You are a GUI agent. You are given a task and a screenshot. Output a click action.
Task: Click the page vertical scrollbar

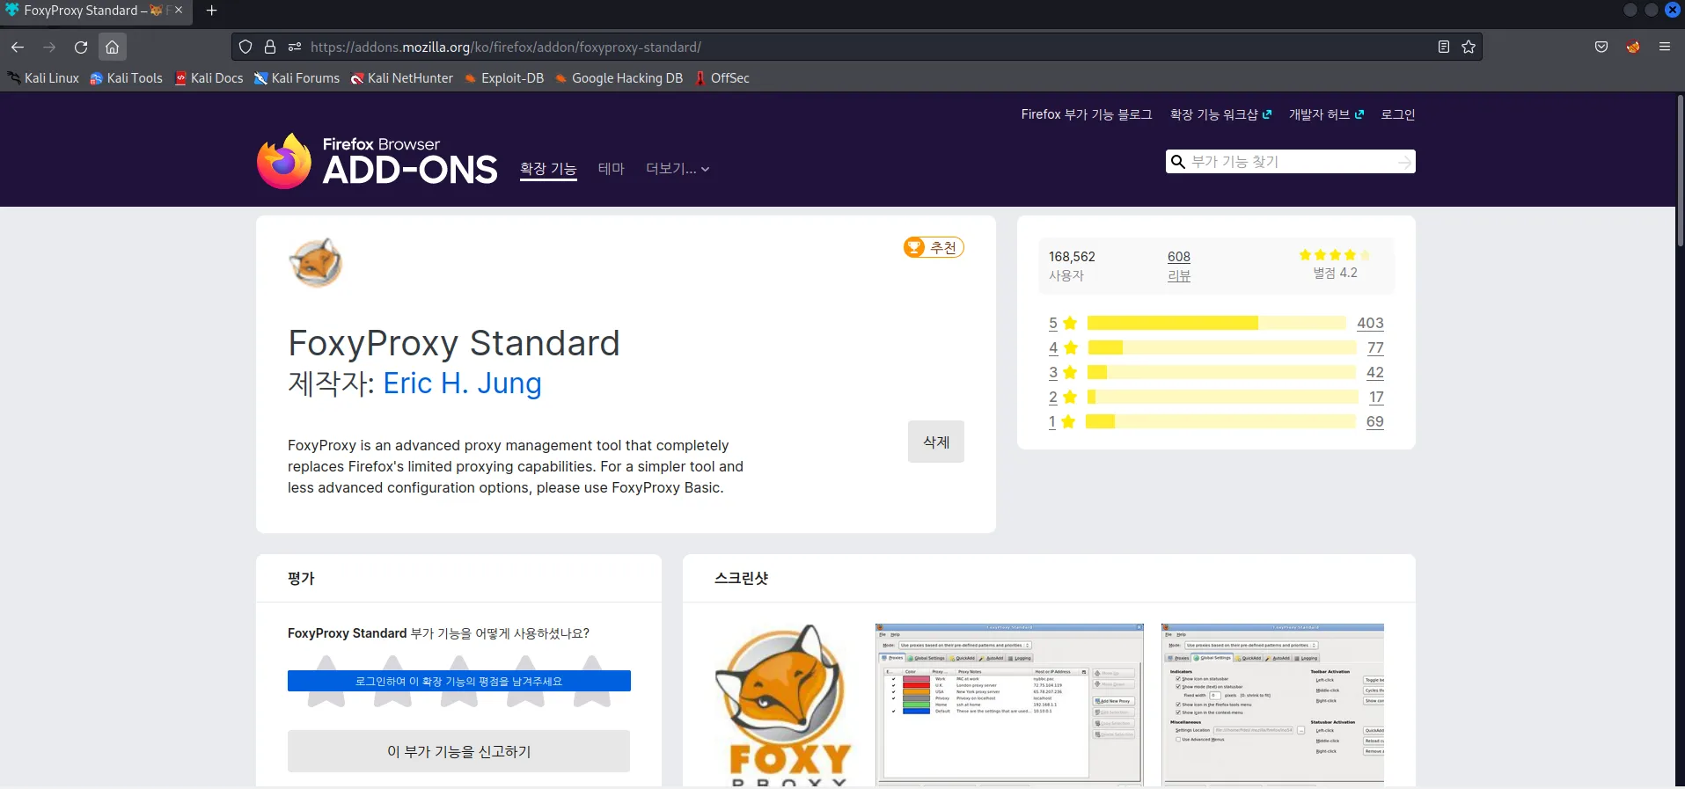tap(1680, 172)
